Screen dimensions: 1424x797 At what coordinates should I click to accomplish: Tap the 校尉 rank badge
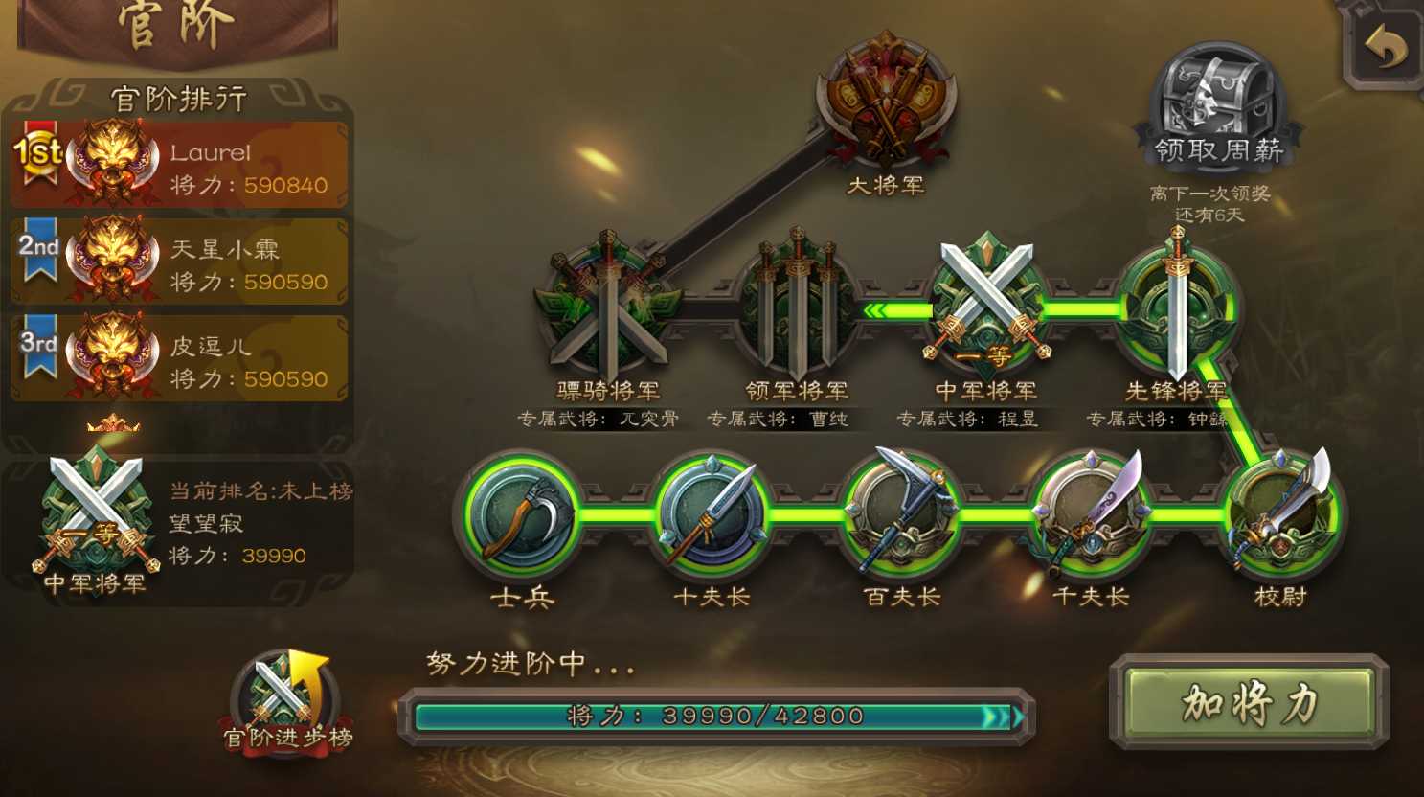tap(1280, 515)
